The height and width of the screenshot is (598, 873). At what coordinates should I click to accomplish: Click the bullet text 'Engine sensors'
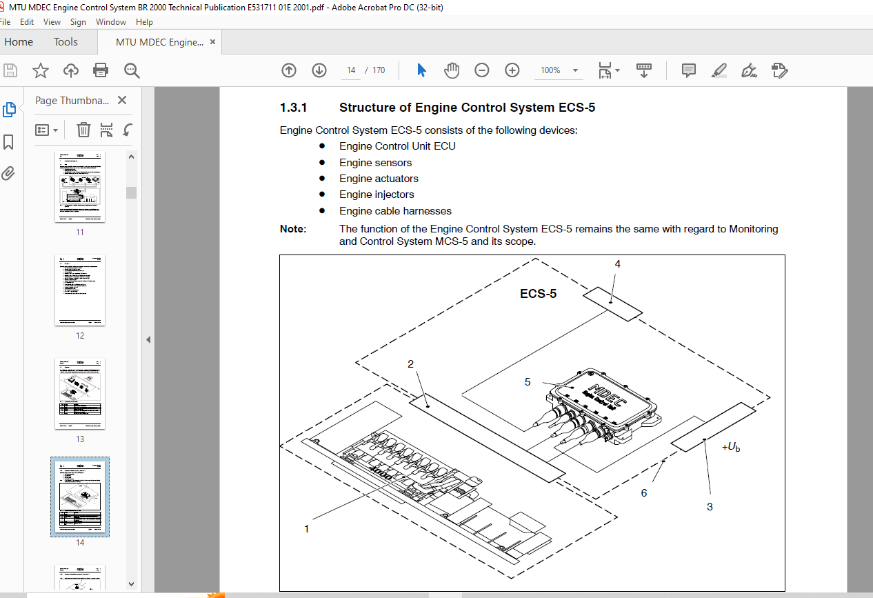pyautogui.click(x=375, y=163)
